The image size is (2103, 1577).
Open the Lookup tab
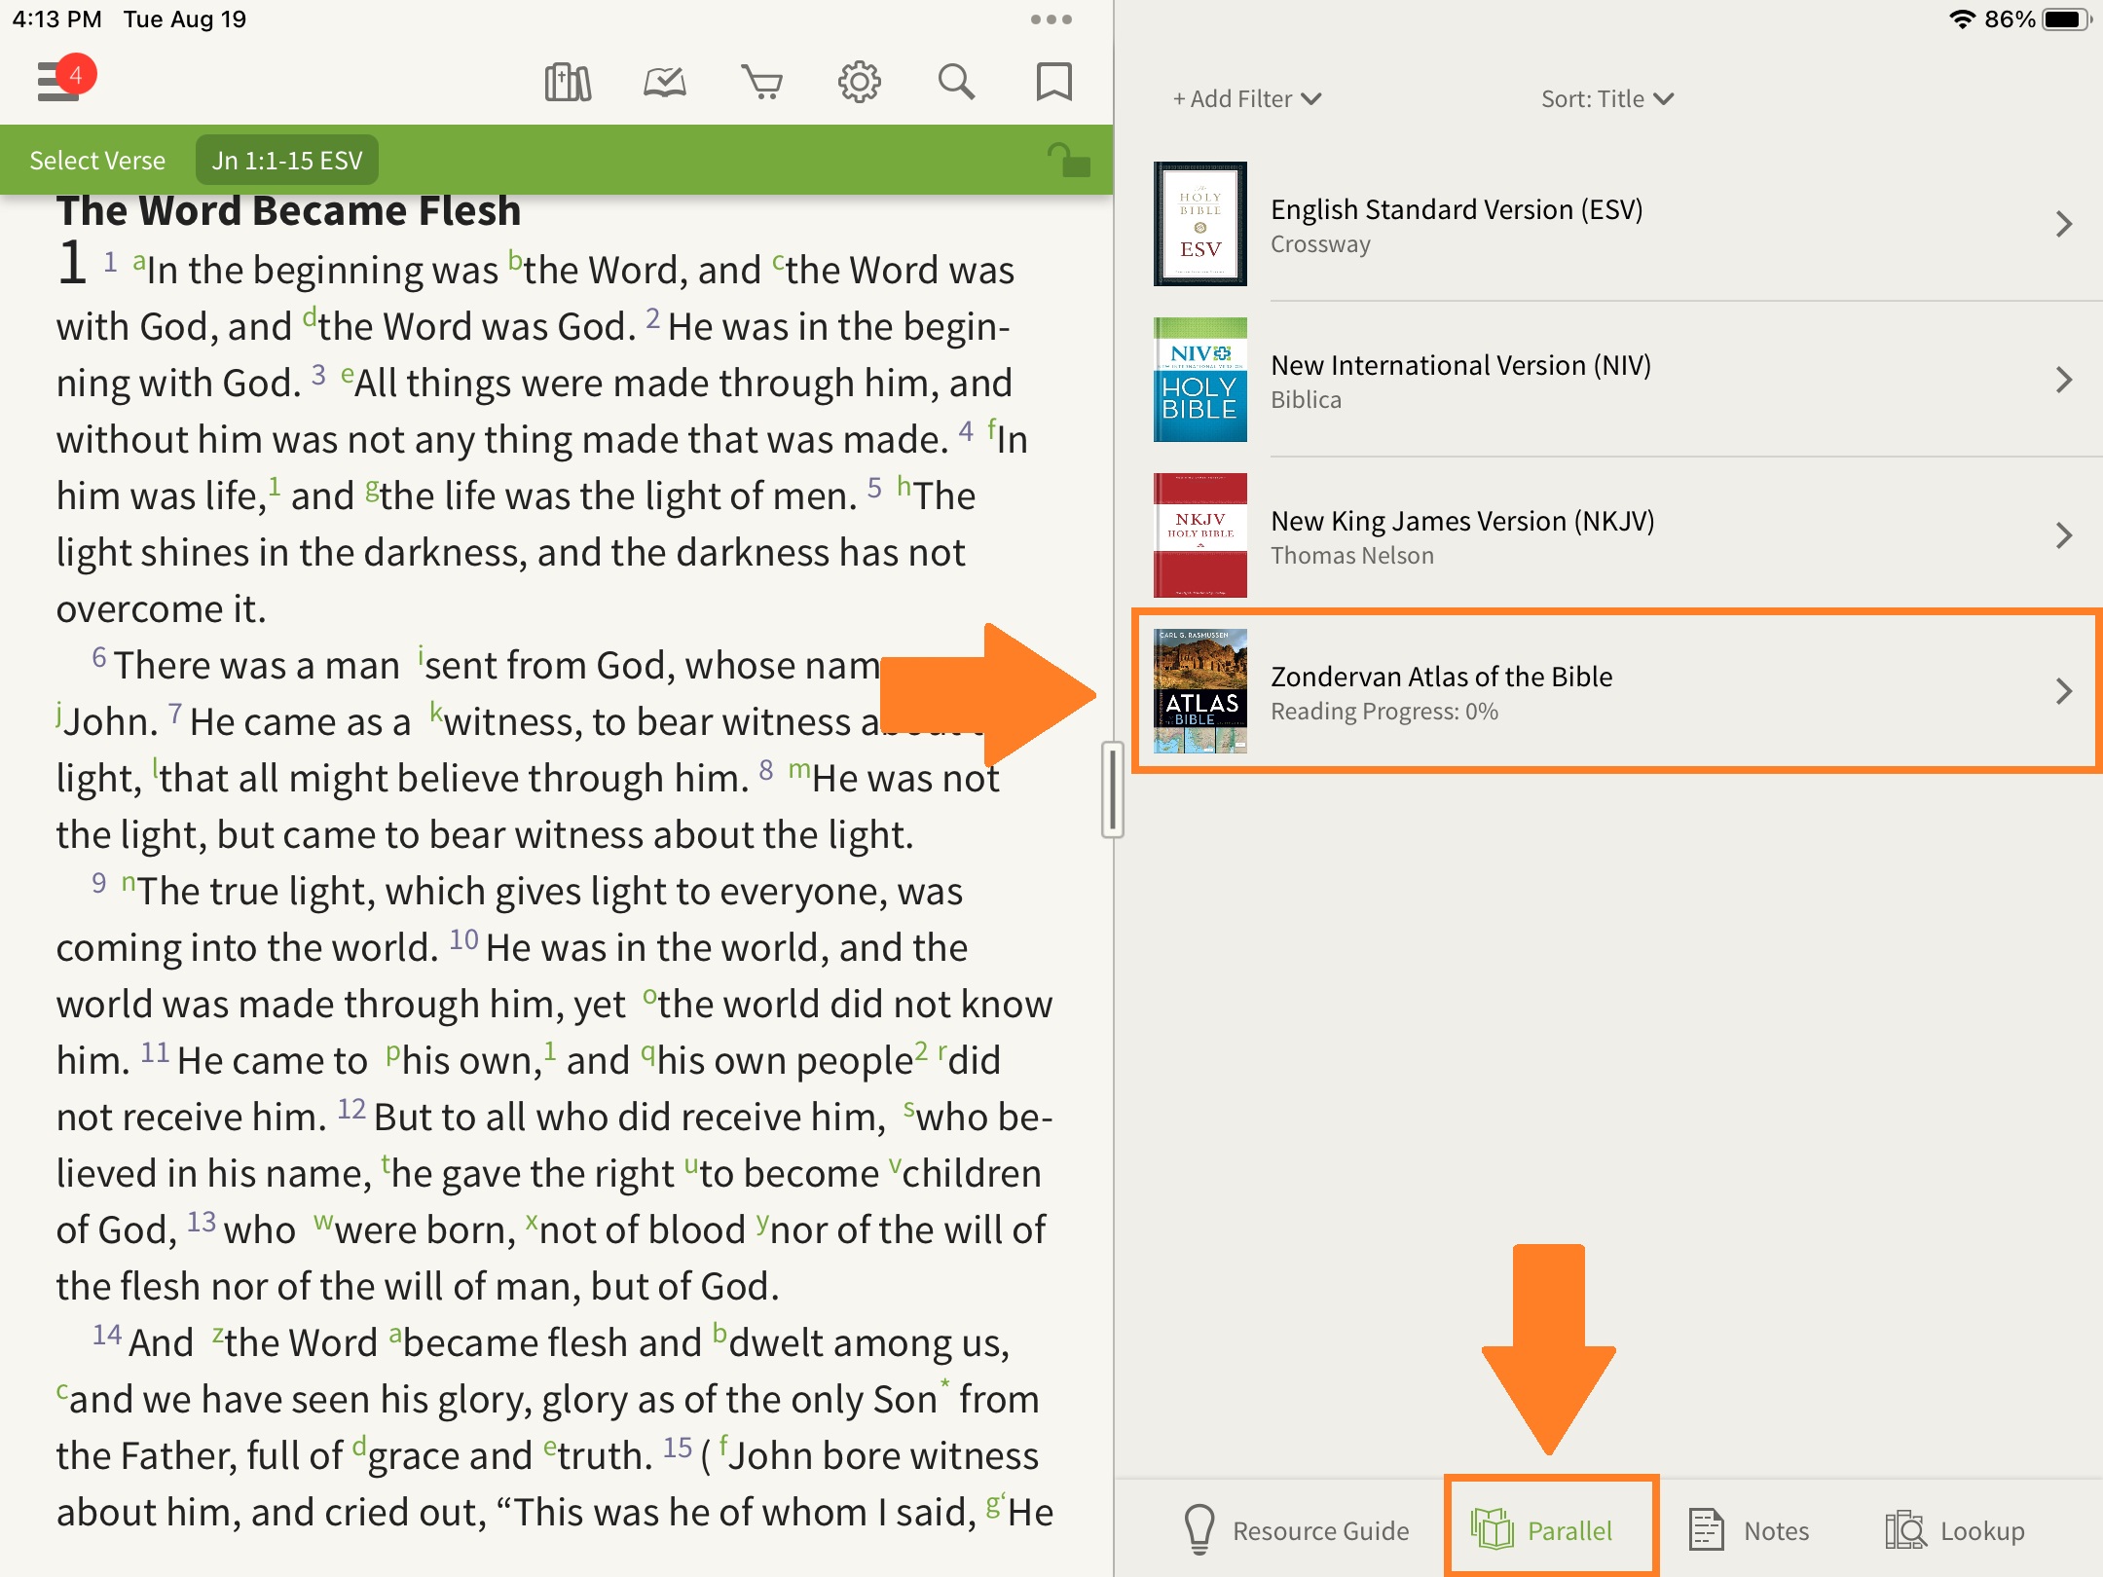[x=1955, y=1530]
